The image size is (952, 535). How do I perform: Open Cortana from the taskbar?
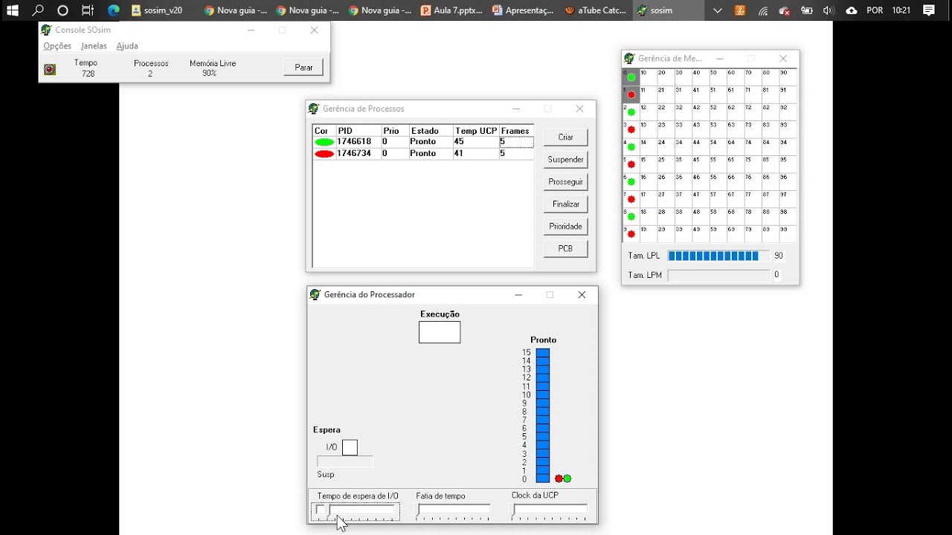point(62,10)
